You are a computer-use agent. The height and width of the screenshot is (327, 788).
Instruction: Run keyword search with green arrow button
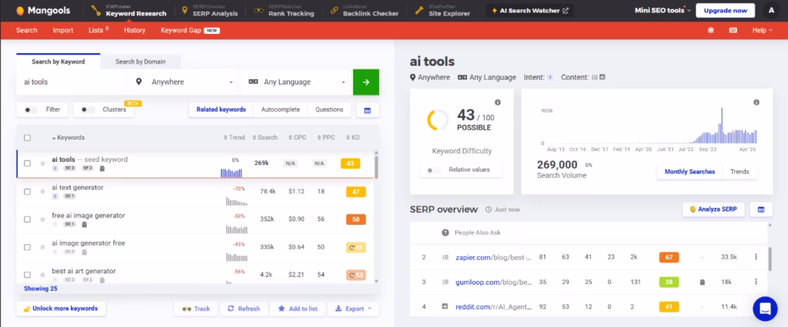pyautogui.click(x=366, y=82)
